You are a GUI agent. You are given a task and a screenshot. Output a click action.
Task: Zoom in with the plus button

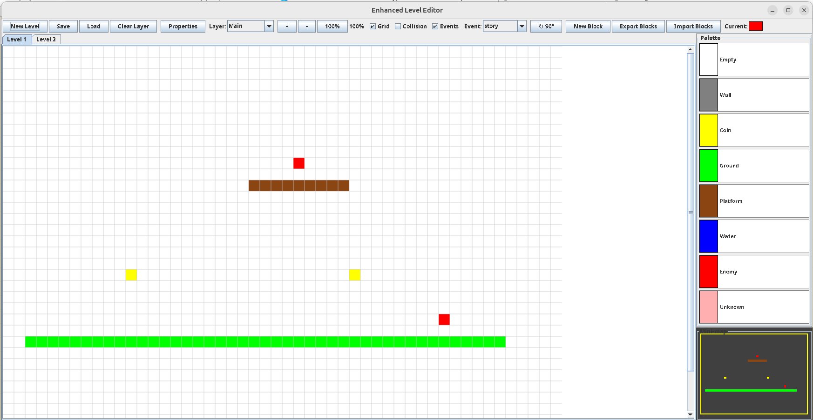coord(287,27)
